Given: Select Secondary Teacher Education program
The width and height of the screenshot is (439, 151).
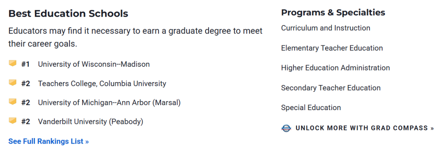Looking at the screenshot, I should point(330,88).
